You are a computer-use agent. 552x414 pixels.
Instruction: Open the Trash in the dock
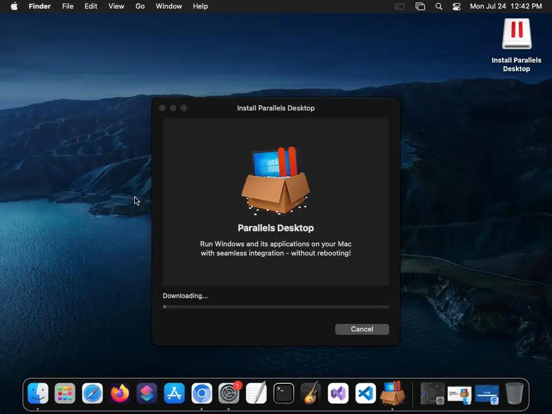[514, 393]
